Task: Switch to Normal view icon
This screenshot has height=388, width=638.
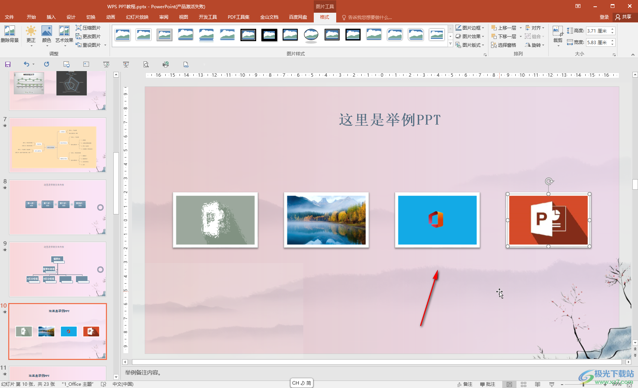Action: tap(509, 384)
